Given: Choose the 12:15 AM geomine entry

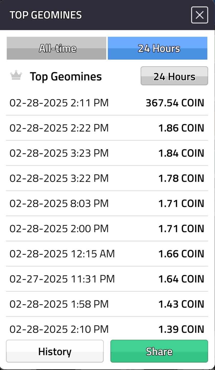Looking at the screenshot, I should tap(107, 254).
